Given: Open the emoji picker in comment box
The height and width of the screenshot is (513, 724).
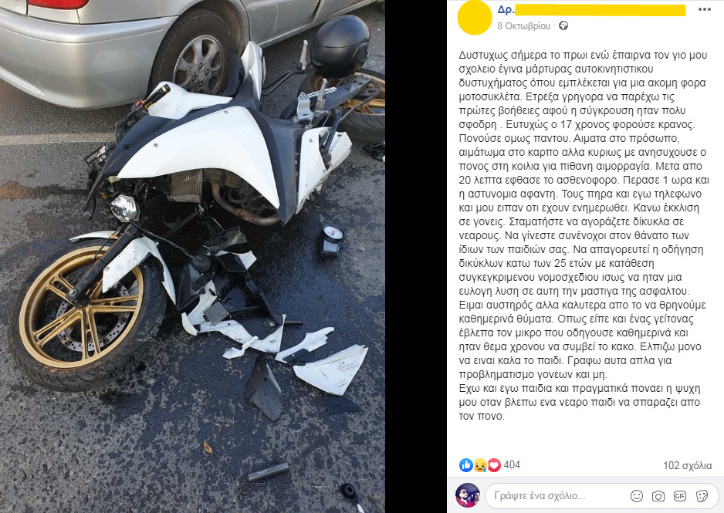Looking at the screenshot, I should click(637, 496).
